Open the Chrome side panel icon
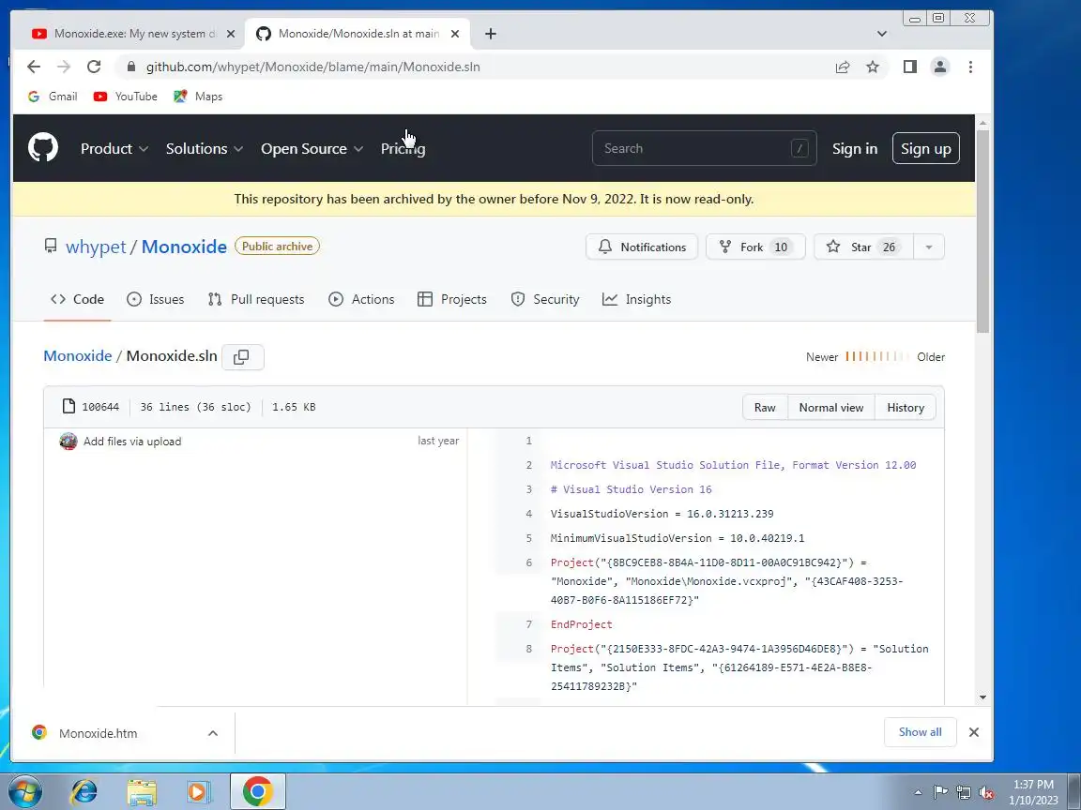 click(910, 67)
